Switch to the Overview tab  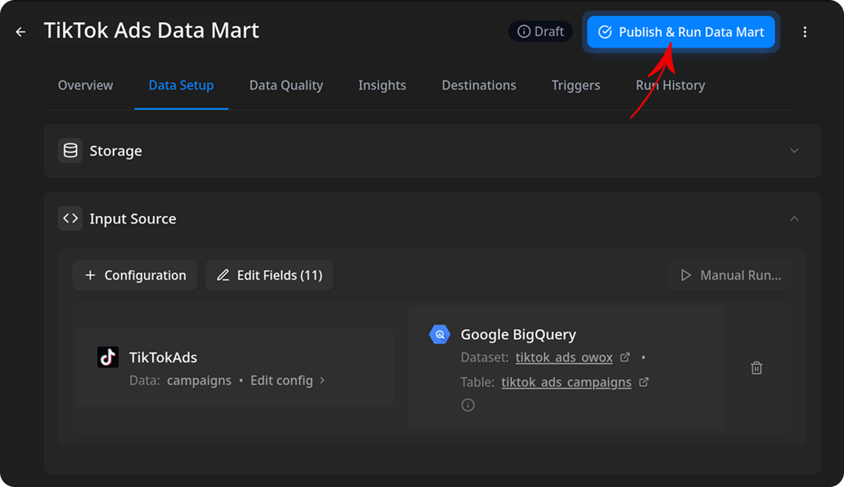click(86, 86)
